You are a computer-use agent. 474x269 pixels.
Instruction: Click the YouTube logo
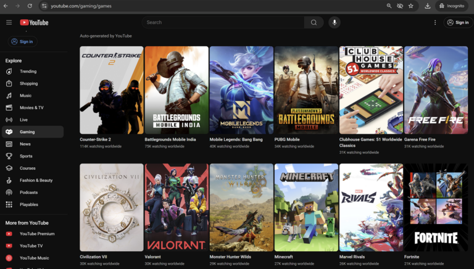34,22
